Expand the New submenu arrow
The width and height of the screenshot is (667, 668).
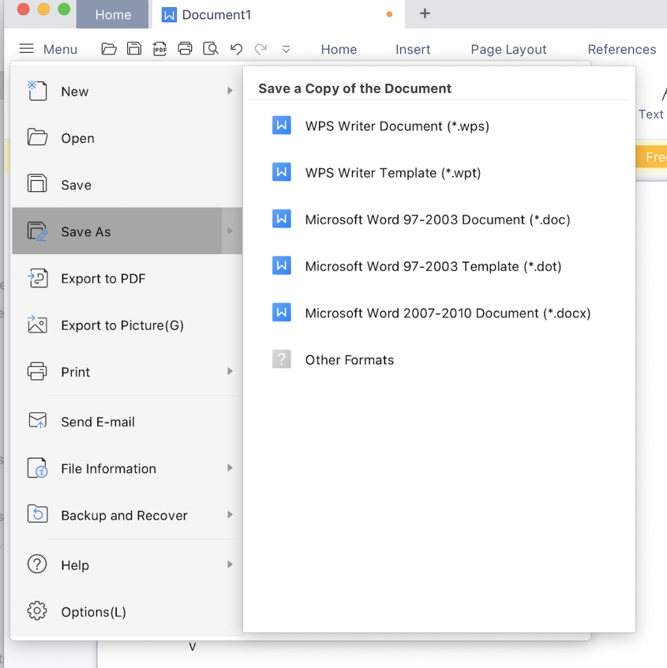(x=230, y=91)
